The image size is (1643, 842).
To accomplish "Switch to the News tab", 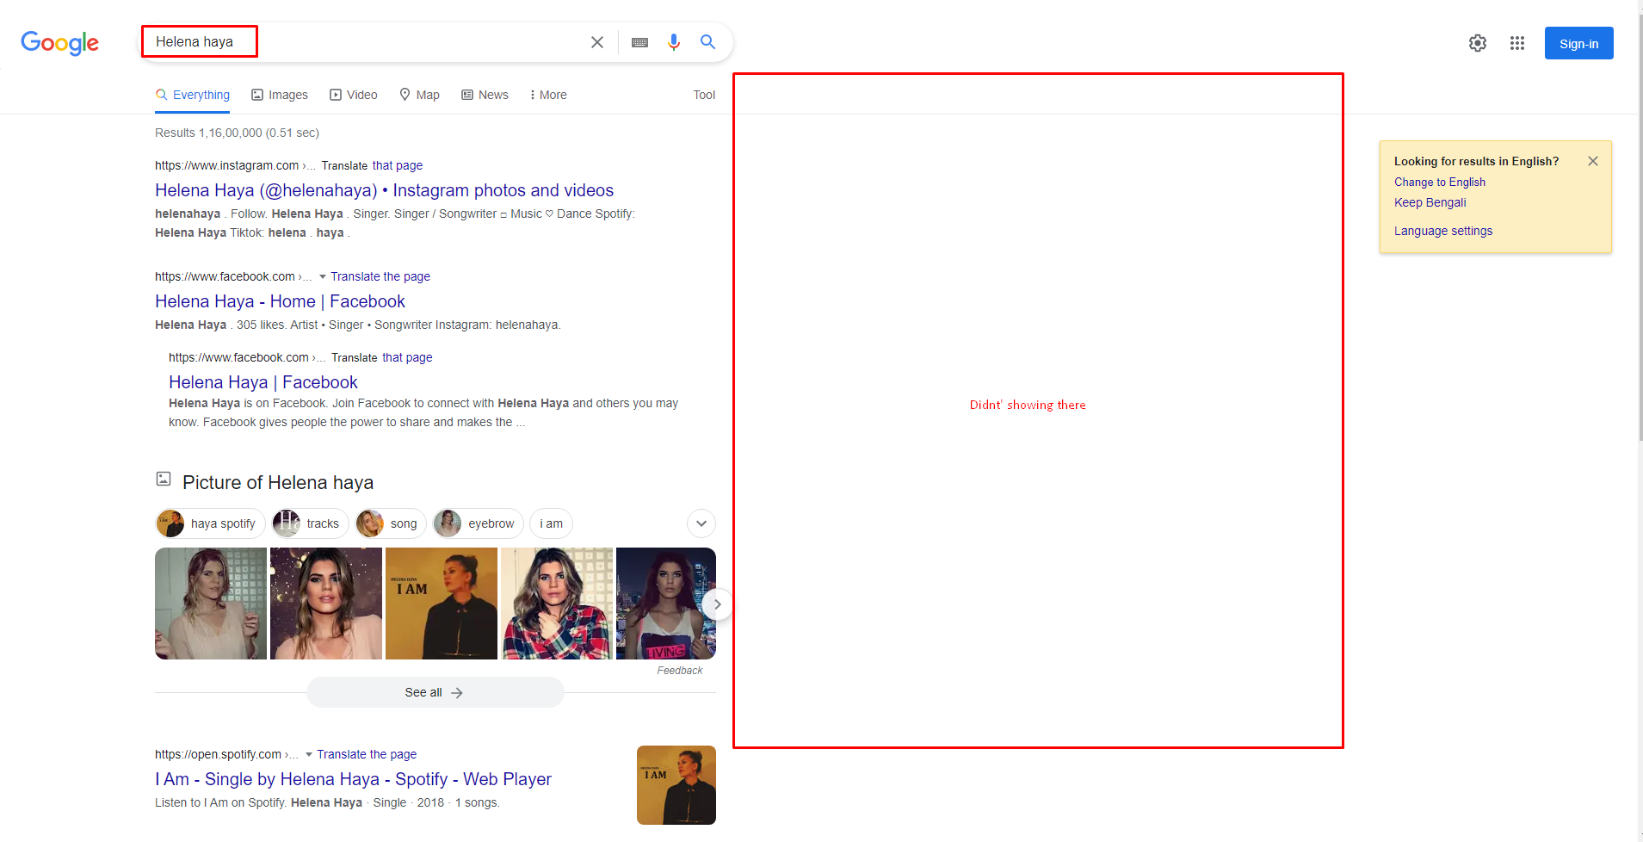I will [x=485, y=95].
